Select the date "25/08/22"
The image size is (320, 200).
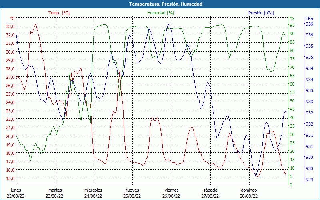pos(132,196)
